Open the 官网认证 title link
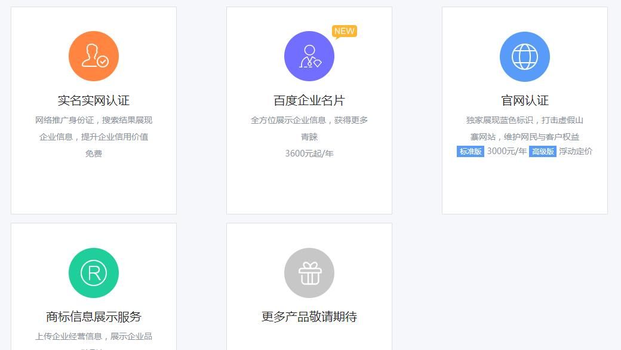The height and width of the screenshot is (350, 621). coord(524,100)
